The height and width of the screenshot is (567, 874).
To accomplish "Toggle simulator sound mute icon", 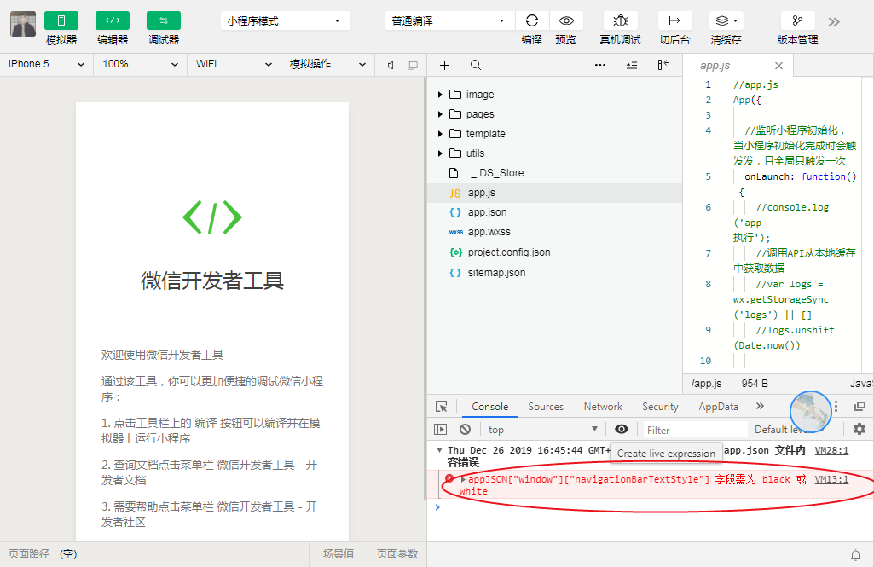I will pyautogui.click(x=391, y=66).
